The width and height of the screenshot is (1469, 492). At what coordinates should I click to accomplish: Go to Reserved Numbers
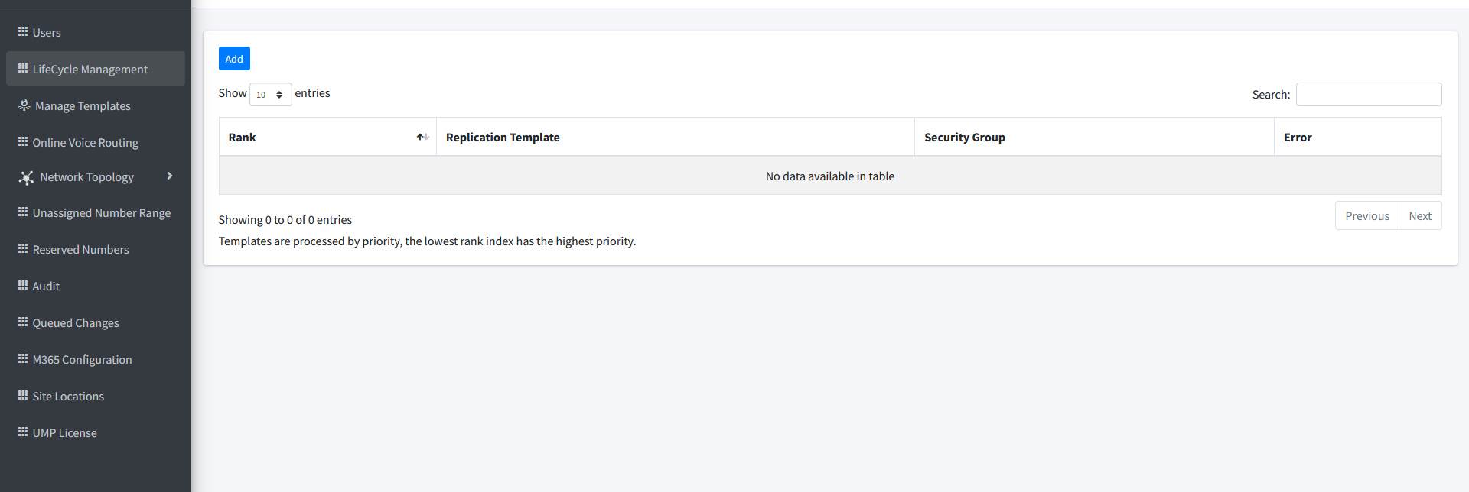(x=80, y=250)
